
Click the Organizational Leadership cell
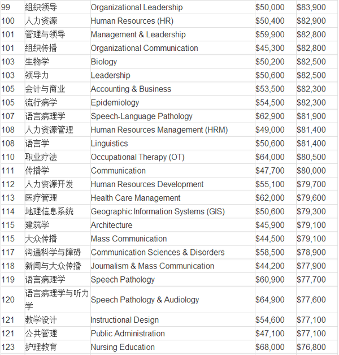[136, 7]
